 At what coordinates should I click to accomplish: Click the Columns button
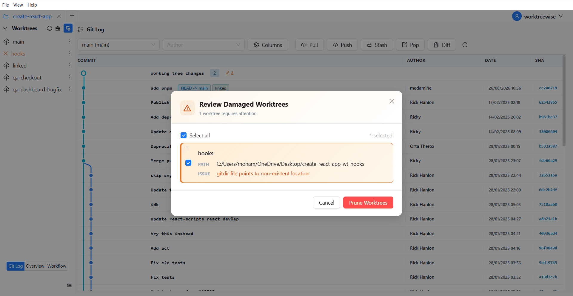coord(268,45)
